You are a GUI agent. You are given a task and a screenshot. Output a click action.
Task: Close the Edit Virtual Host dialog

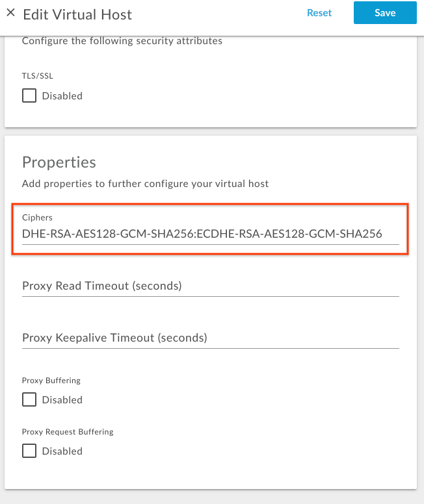pos(10,13)
